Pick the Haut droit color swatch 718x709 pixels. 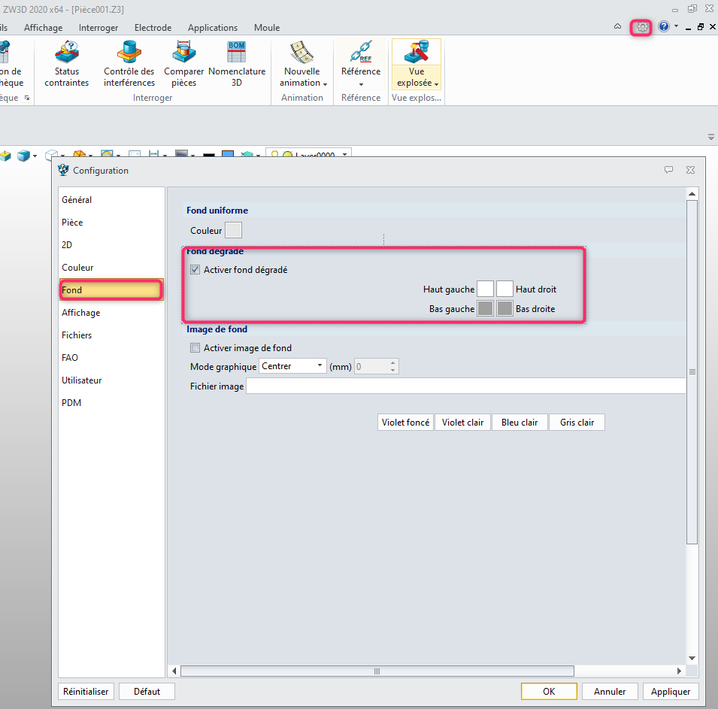504,289
